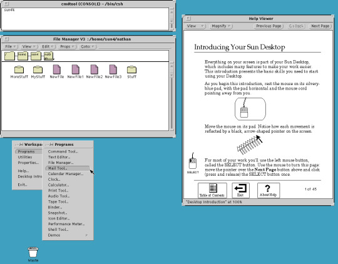Click the Exit arrow icon in Help Viewer

240,190
